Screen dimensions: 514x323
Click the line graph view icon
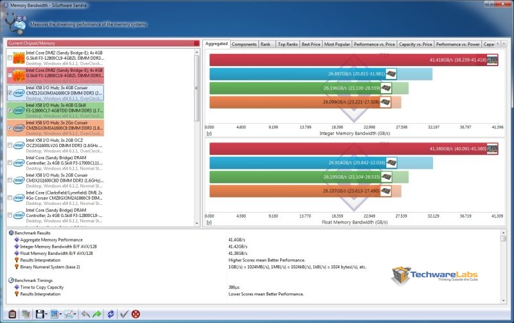point(69,314)
